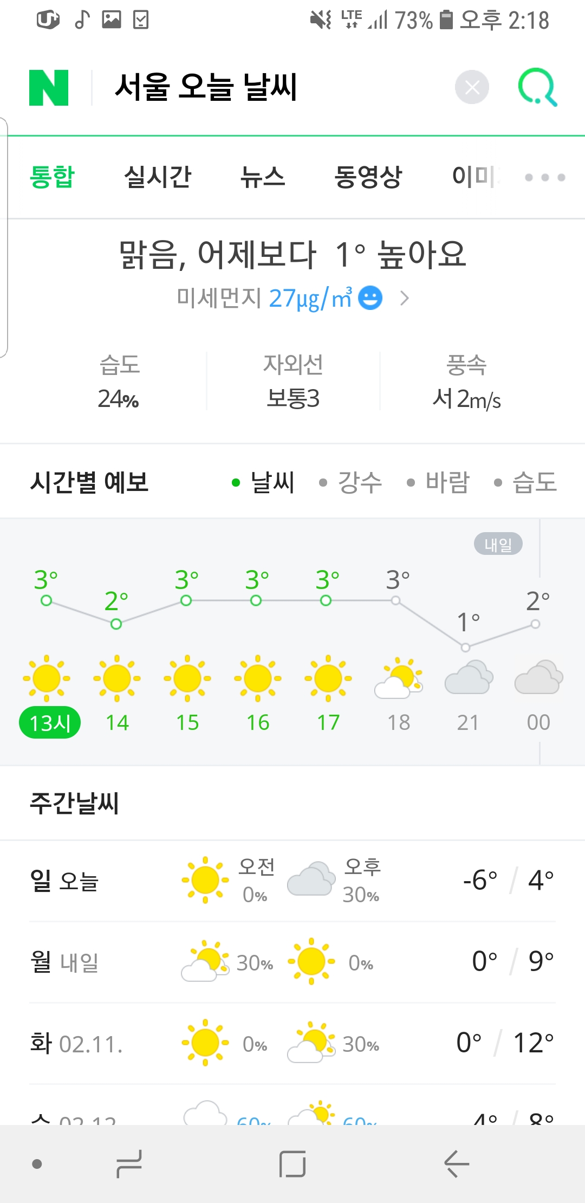Tap the green search magnifier icon

pos(537,87)
